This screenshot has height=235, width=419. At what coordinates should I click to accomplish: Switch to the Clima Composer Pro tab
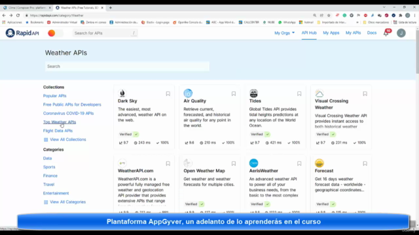[27, 8]
